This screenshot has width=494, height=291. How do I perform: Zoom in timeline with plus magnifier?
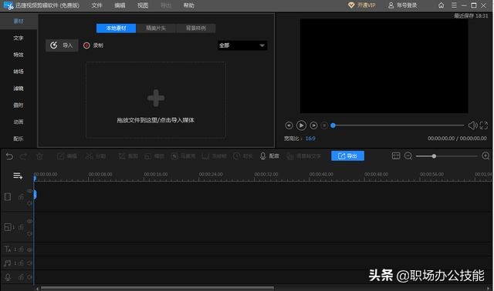[486, 156]
